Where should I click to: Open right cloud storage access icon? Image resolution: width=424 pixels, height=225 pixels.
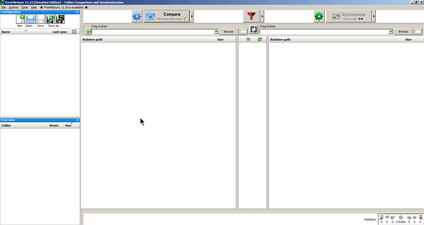[x=418, y=32]
